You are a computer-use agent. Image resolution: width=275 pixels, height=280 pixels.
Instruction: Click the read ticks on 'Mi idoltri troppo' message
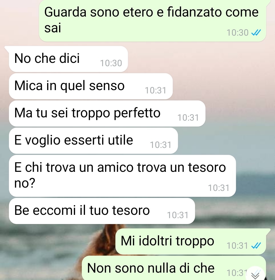(x=256, y=246)
